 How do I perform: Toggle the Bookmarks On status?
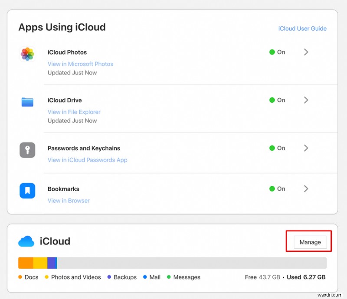click(277, 189)
